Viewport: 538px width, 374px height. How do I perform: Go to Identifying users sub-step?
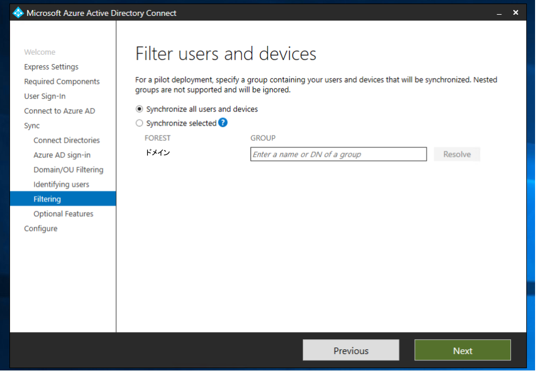coord(61,185)
